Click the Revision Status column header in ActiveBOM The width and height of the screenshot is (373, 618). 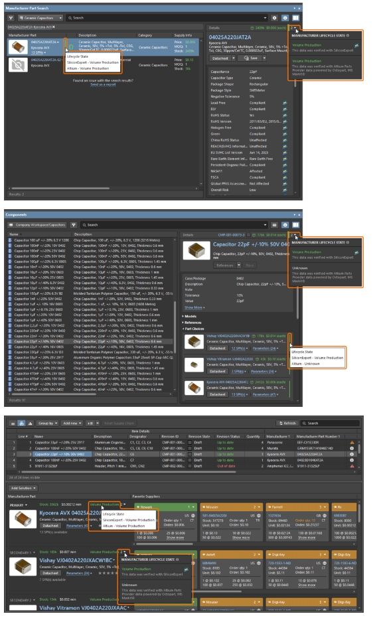[x=228, y=436]
